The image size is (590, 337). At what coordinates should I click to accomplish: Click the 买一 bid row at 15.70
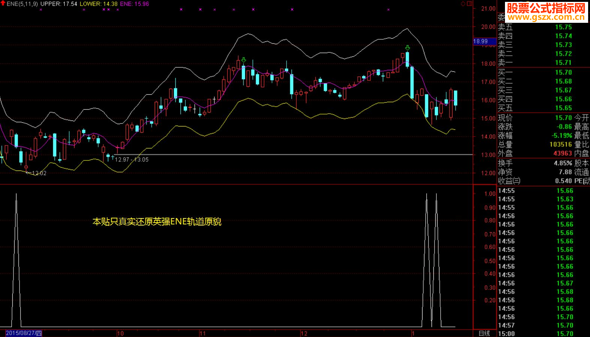coord(535,73)
